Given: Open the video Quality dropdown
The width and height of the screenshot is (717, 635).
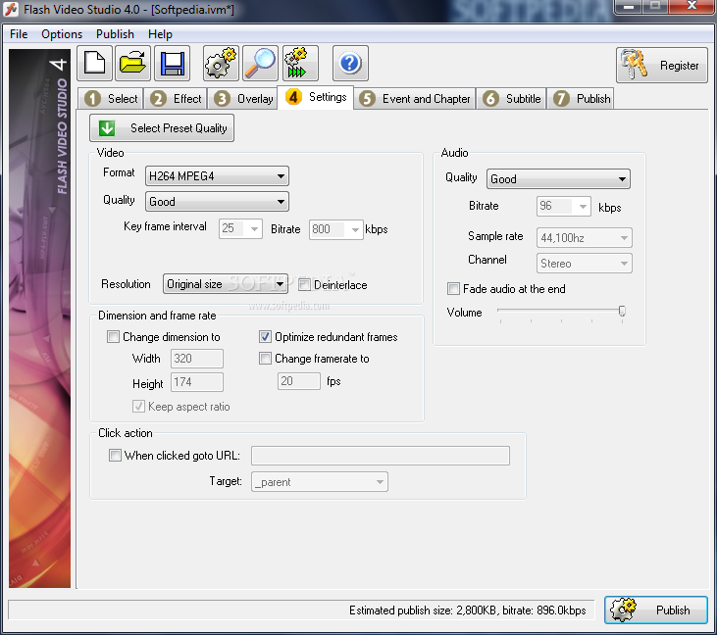Looking at the screenshot, I should [217, 202].
